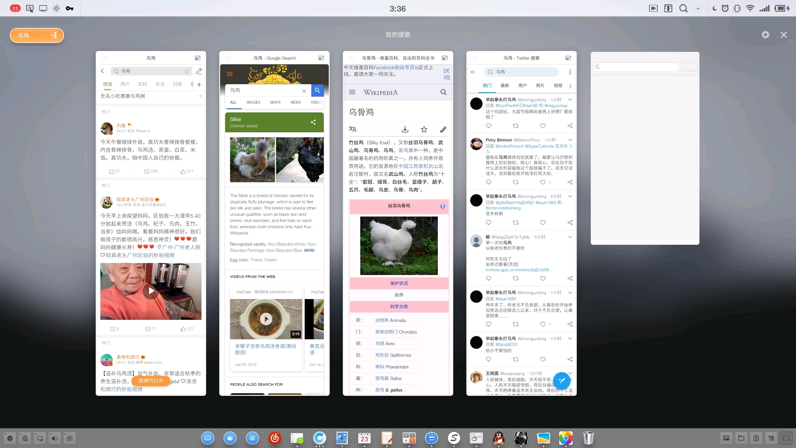Download the 乌骨鸡 article
Viewport: 796px width, 448px height.
point(405,129)
